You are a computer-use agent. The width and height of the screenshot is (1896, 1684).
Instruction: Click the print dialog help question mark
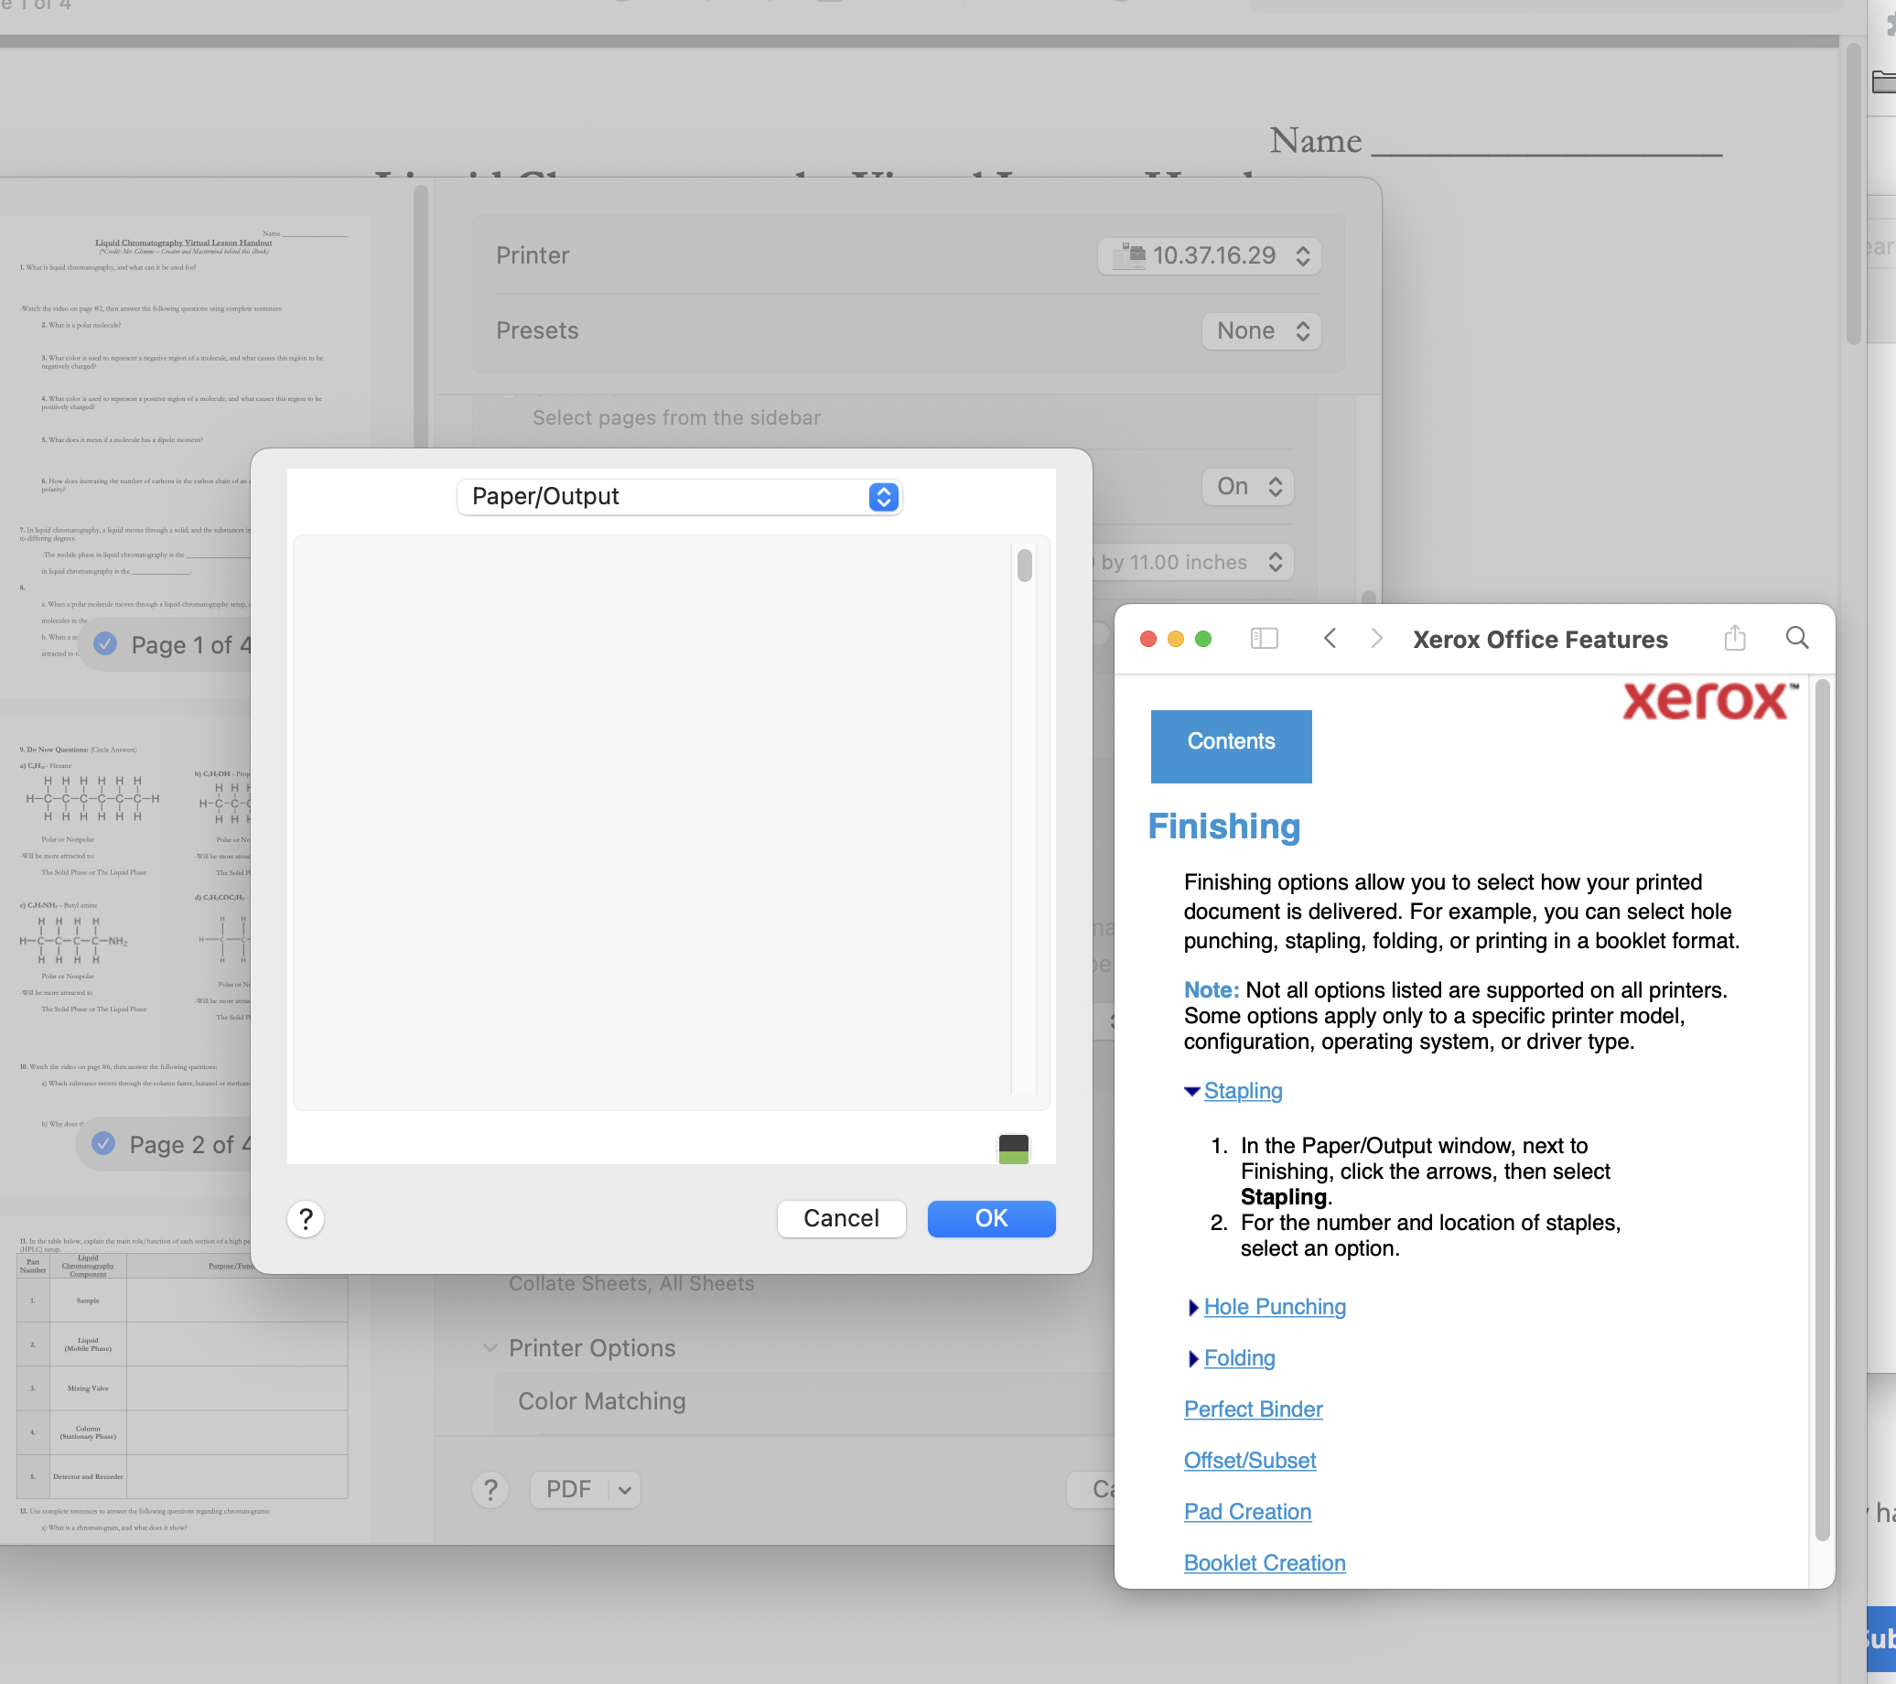coord(490,1489)
